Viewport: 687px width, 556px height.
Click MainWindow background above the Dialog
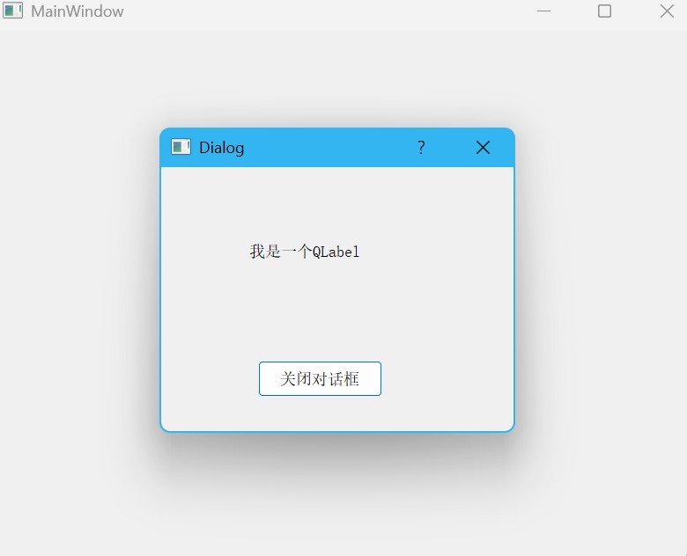(337, 79)
